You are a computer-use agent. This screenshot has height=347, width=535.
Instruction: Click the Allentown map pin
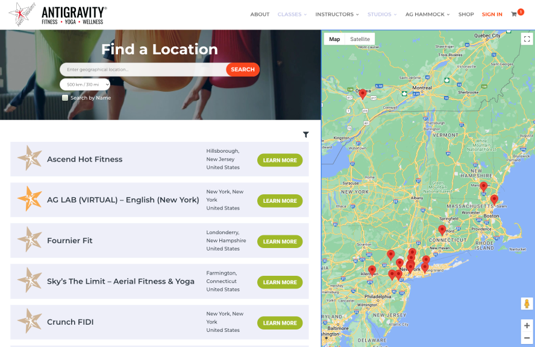point(372,270)
